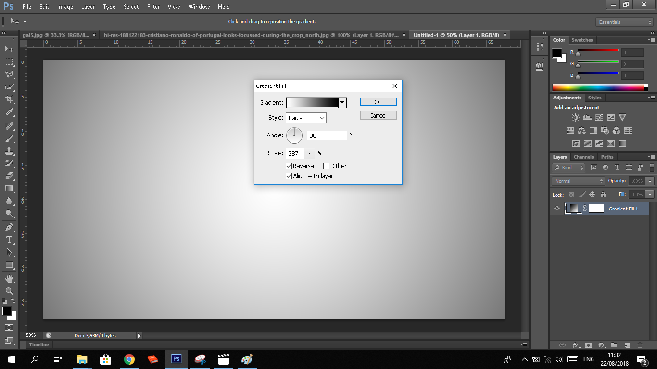Open the Filter menu
This screenshot has height=369, width=657.
(x=153, y=7)
